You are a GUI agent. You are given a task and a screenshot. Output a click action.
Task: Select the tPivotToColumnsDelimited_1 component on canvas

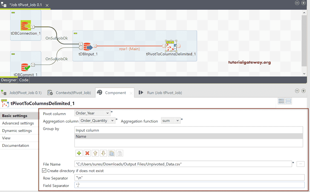click(171, 46)
